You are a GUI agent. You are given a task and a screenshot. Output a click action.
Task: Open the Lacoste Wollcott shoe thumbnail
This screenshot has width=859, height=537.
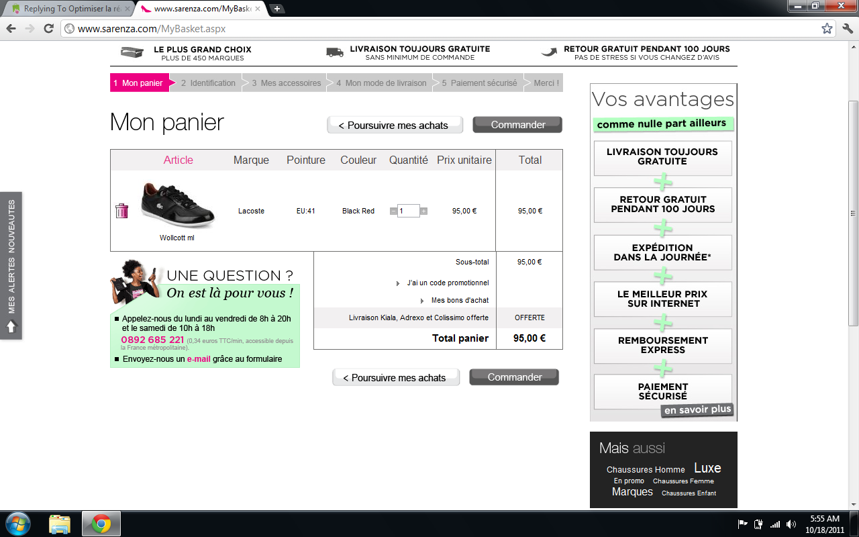point(178,205)
